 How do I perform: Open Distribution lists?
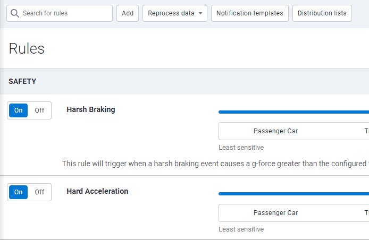pyautogui.click(x=322, y=13)
